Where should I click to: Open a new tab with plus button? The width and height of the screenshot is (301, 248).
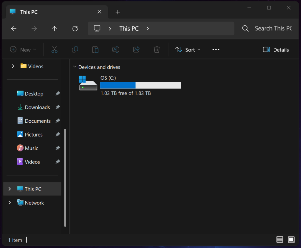[x=118, y=12]
